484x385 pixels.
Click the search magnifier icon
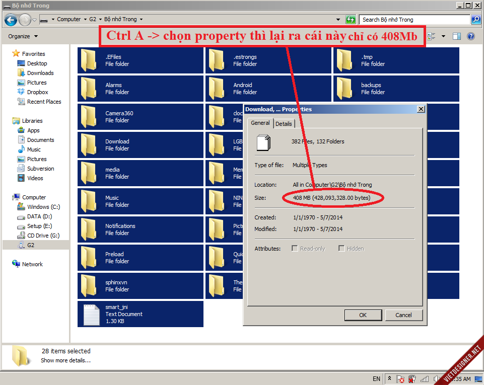coord(475,20)
